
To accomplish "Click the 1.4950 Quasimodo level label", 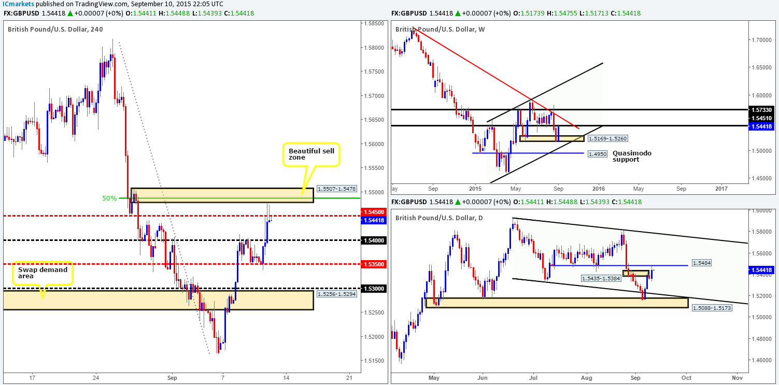I will [x=597, y=153].
